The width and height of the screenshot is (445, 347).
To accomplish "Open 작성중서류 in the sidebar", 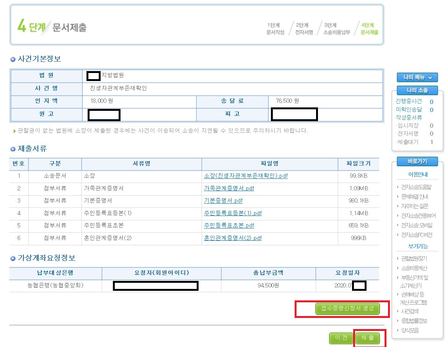I will pos(409,117).
